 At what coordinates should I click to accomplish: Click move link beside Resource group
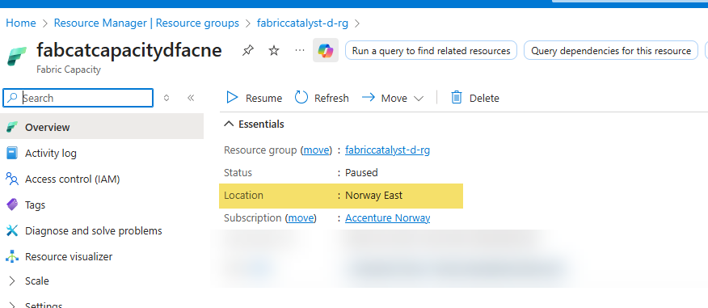click(316, 150)
